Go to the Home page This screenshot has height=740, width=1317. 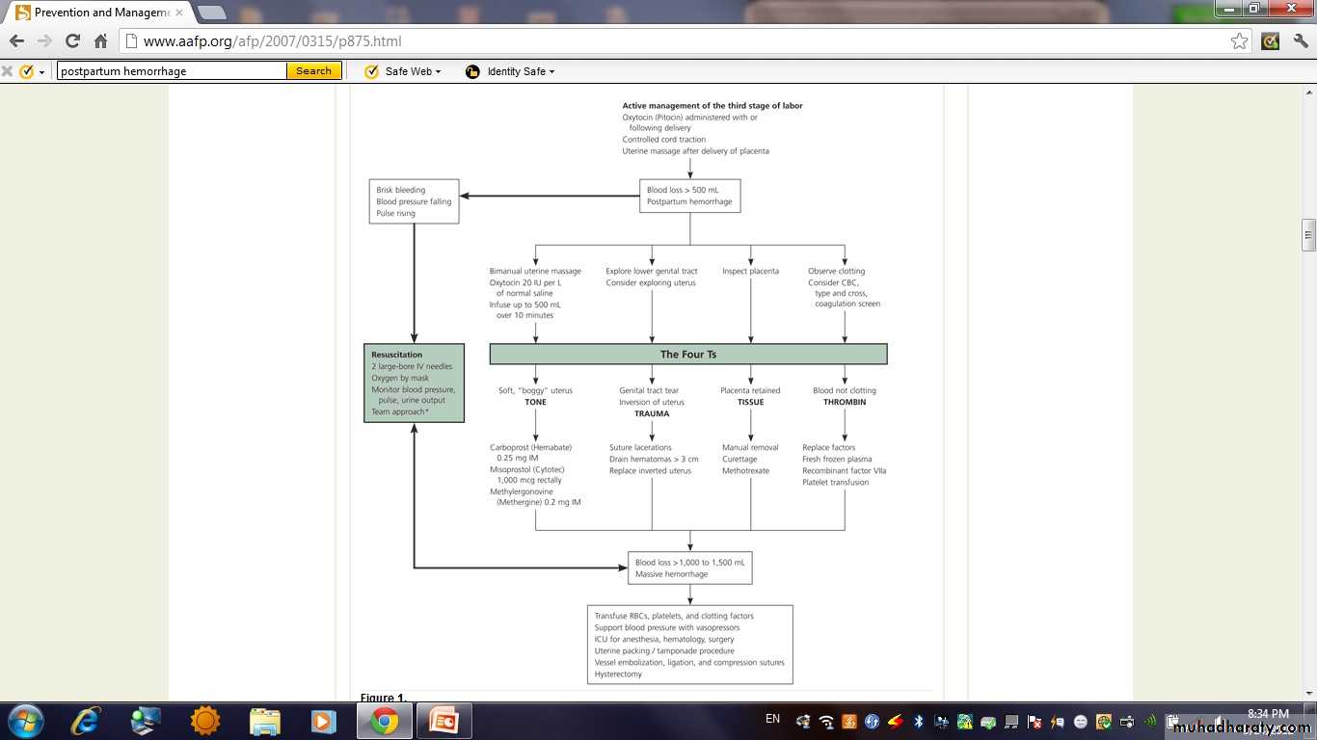[x=100, y=41]
